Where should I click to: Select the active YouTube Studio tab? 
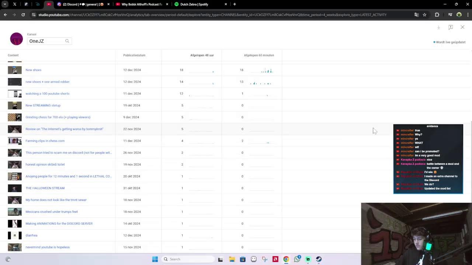click(x=49, y=4)
